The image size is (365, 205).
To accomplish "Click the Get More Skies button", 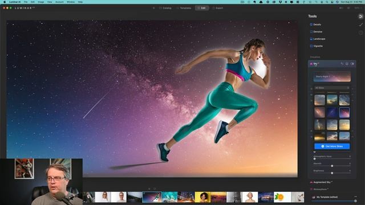I will (332, 146).
